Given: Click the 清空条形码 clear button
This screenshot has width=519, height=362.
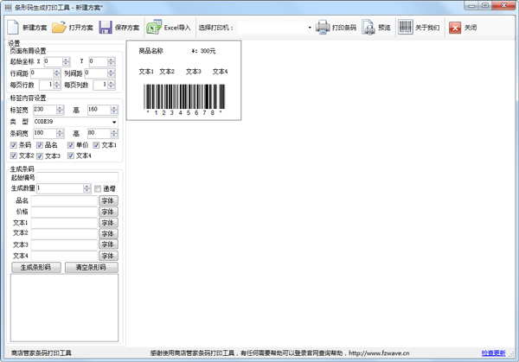Looking at the screenshot, I should 92,268.
